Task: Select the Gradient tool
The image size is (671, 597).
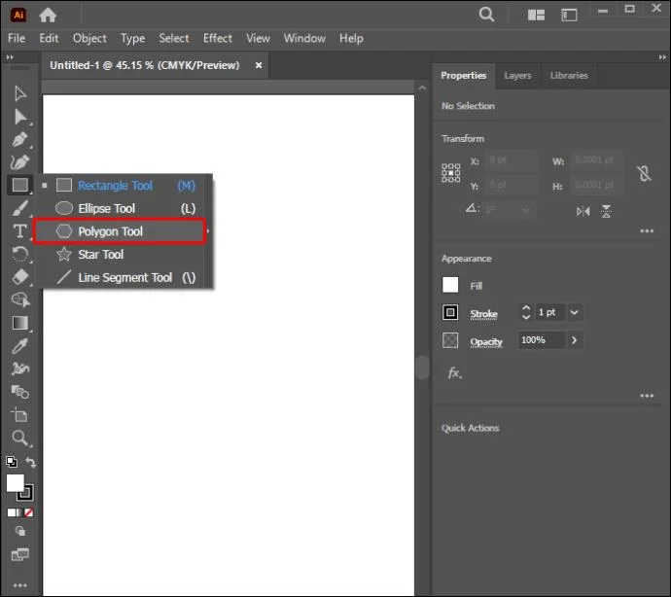Action: (20, 323)
